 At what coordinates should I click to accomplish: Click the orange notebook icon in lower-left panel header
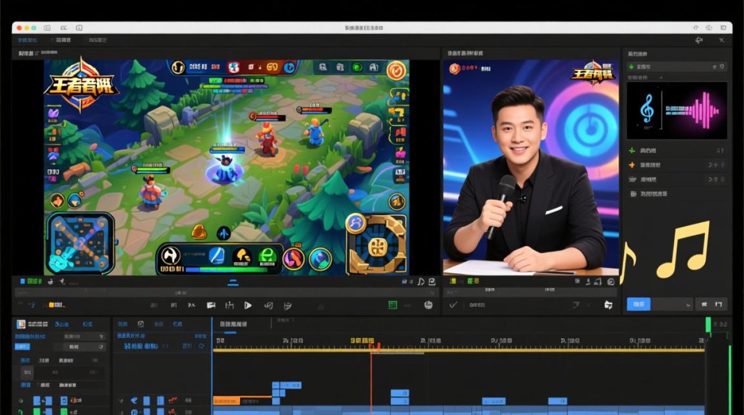click(x=21, y=324)
